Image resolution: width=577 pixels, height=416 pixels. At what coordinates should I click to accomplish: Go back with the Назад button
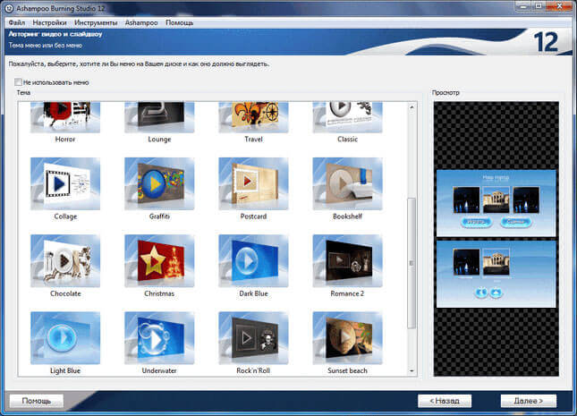click(445, 401)
